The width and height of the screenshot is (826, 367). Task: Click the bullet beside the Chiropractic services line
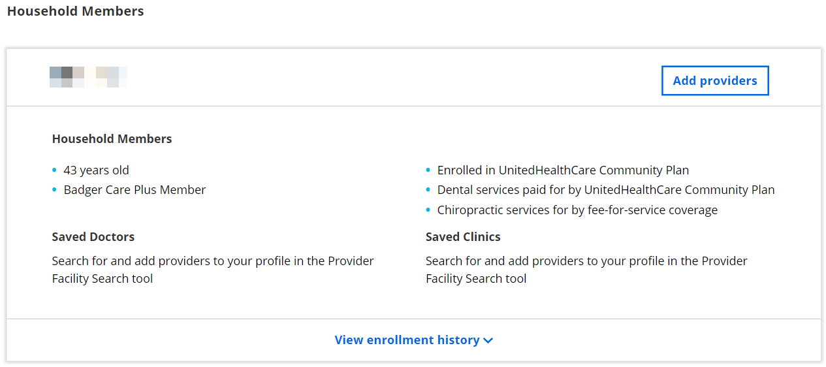click(x=428, y=210)
